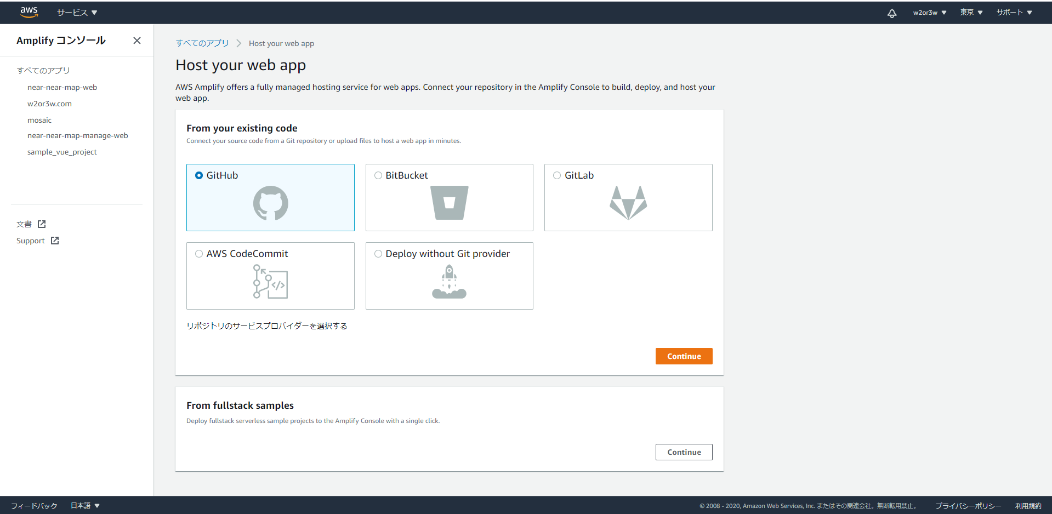This screenshot has height=514, width=1052.
Task: Open sample_vue_project app in sidebar
Action: (x=62, y=152)
